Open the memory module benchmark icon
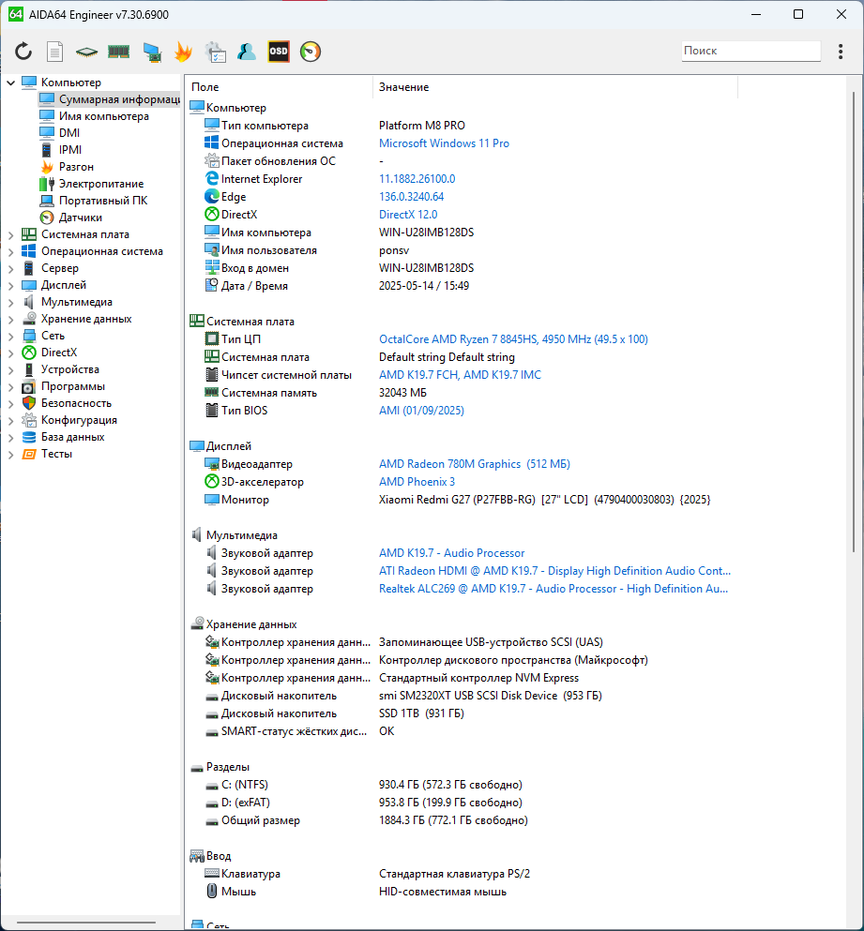This screenshot has height=931, width=864. pos(118,52)
